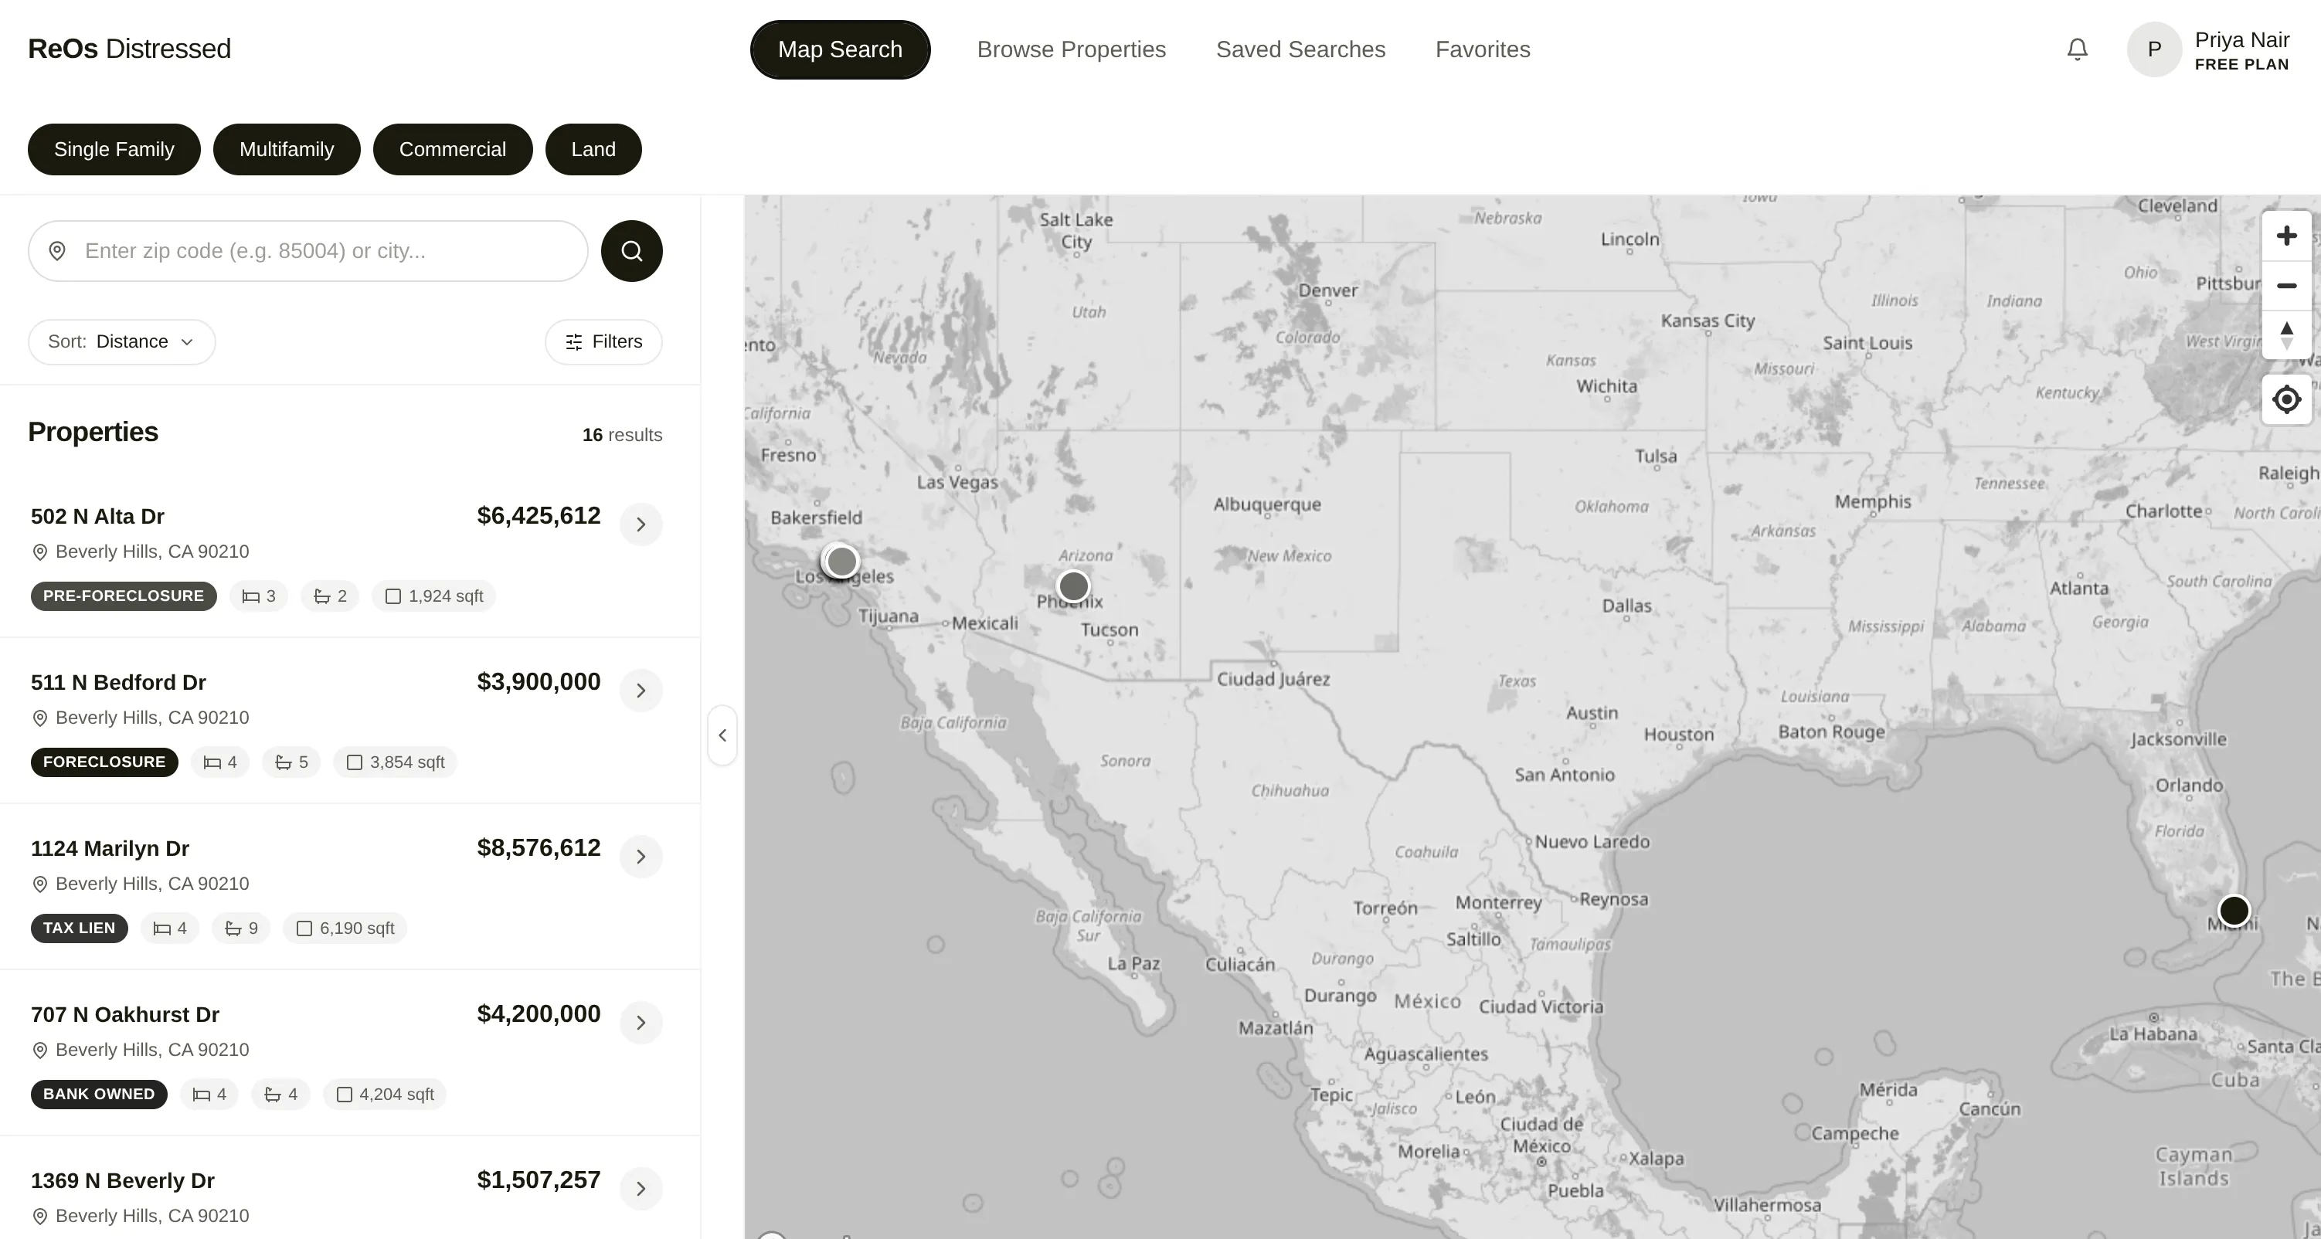Screen dimensions: 2321x1239
Task: Toggle the Commercial filter chip
Action: [452, 150]
